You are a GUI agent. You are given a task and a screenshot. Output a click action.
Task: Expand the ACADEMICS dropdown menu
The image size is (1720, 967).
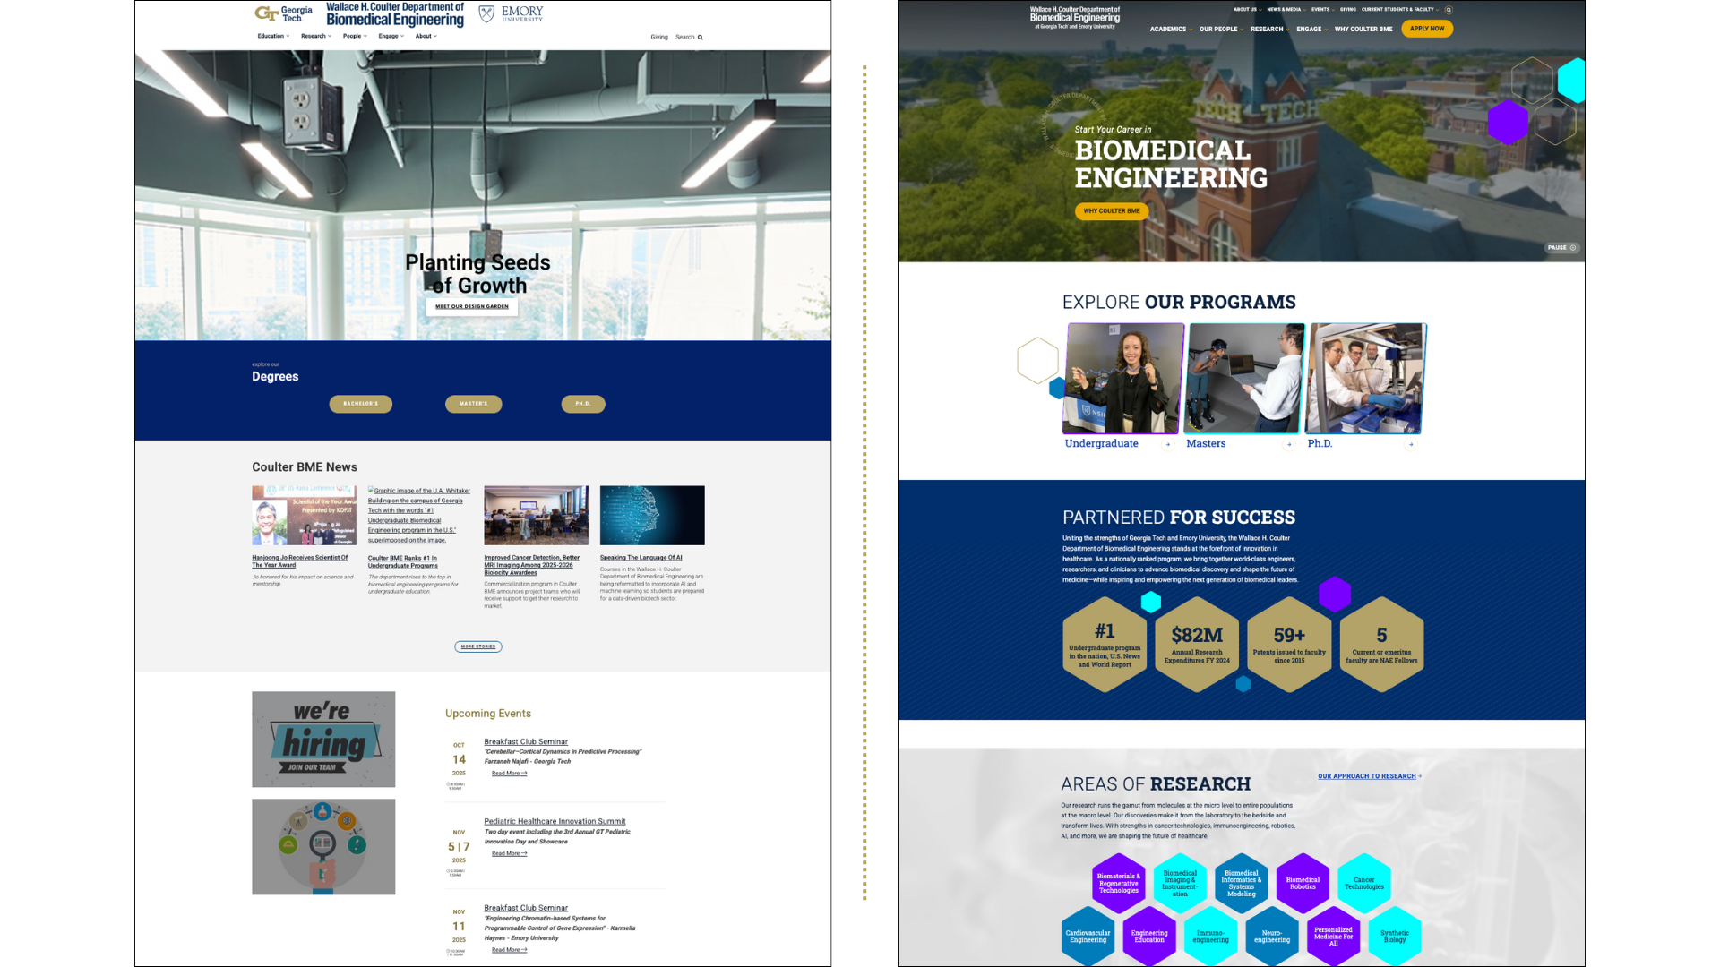tap(1170, 29)
